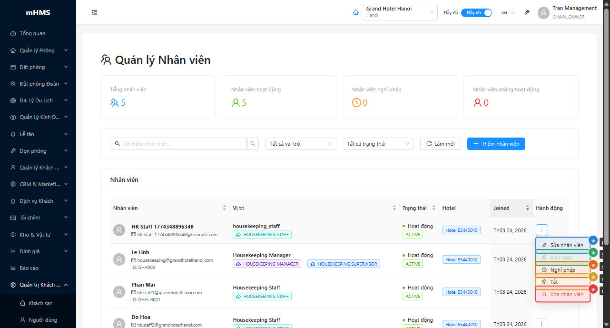Click the wrench tool icon in header
Screen dimensions: 610x328
coord(527,13)
